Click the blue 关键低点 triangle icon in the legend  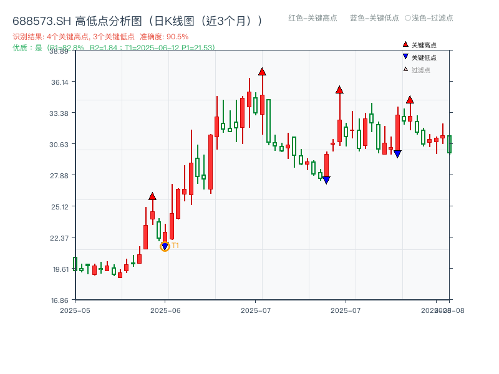point(405,57)
